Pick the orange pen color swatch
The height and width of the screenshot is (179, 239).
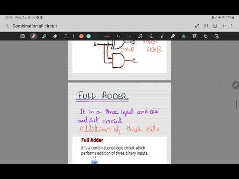[81, 36]
